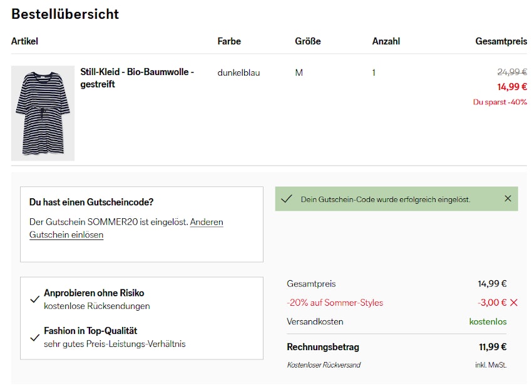This screenshot has width=532, height=387.
Task: Select the Artikel column header
Action: pos(24,41)
